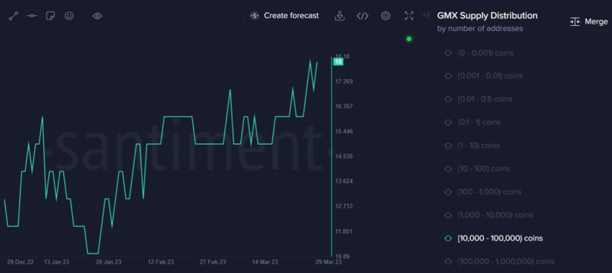Download the chart via download icon
Viewport: 612px width, 273px height.
click(340, 16)
